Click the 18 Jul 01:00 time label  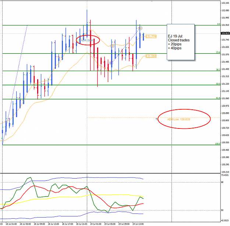(11, 224)
